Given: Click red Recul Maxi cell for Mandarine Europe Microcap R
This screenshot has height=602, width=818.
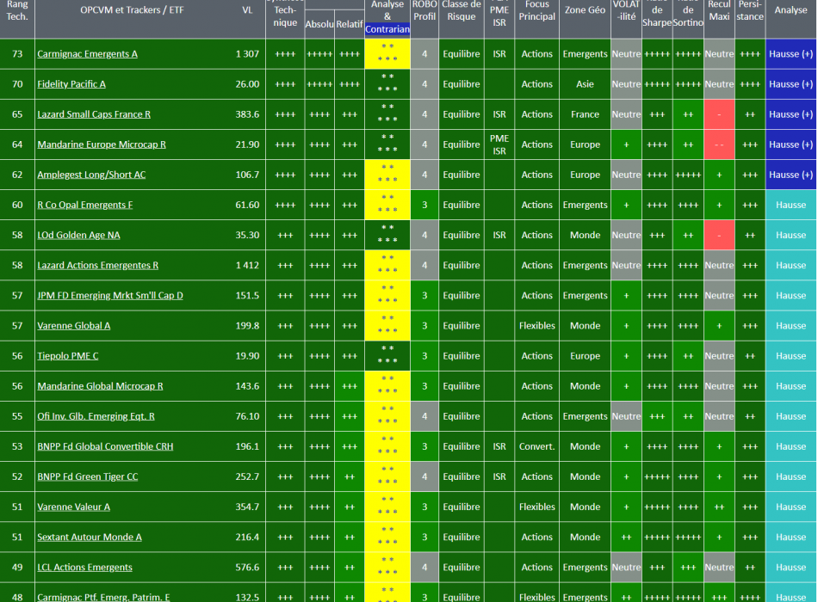Looking at the screenshot, I should click(719, 144).
